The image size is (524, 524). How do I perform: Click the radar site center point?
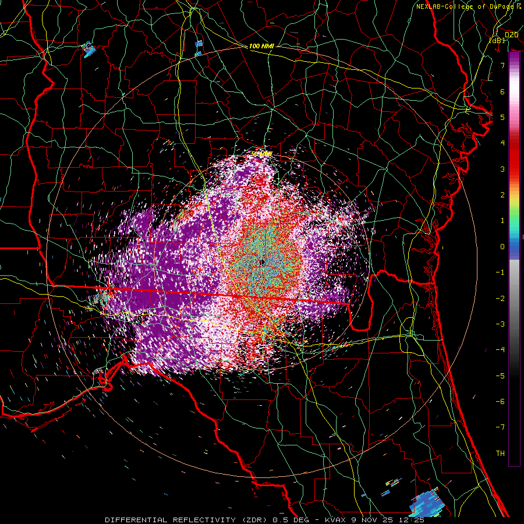coord(262,263)
